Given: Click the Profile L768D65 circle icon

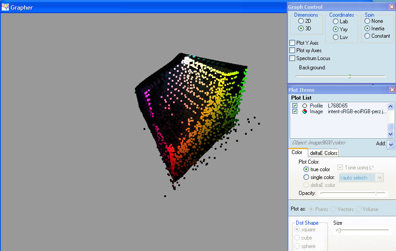Looking at the screenshot, I should (304, 106).
